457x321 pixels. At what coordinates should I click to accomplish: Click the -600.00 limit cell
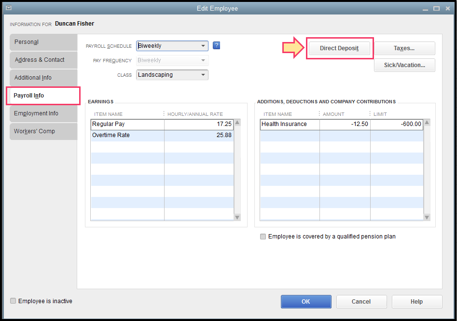click(397, 124)
